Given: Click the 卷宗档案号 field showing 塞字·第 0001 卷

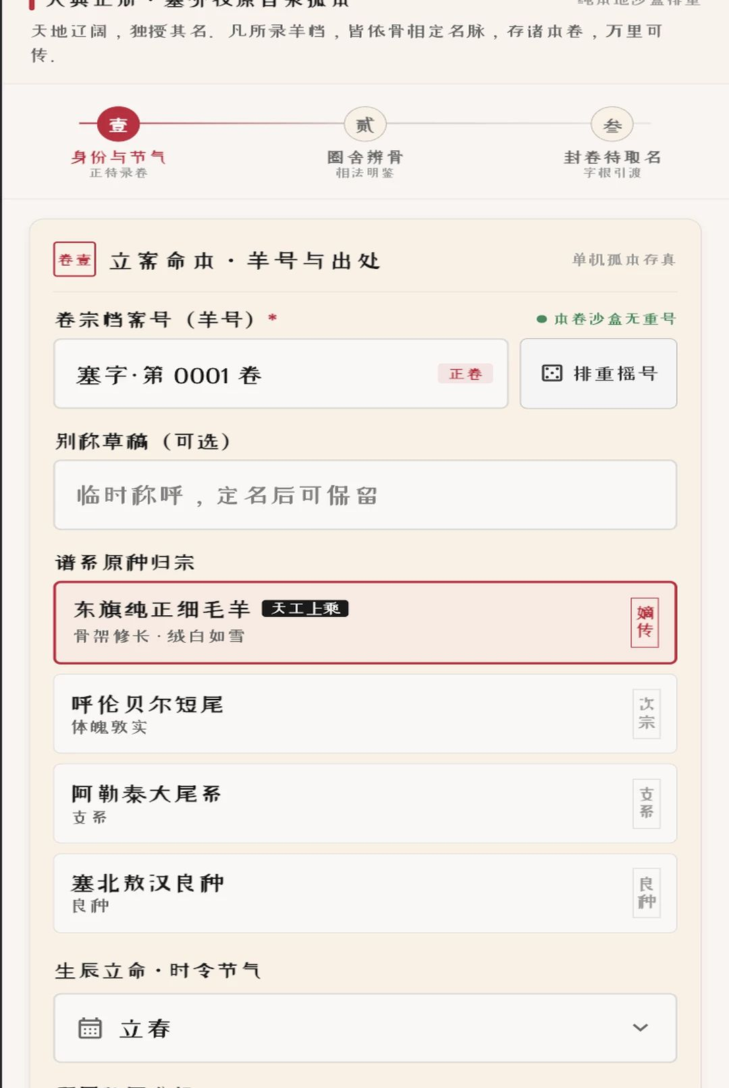Looking at the screenshot, I should (281, 374).
